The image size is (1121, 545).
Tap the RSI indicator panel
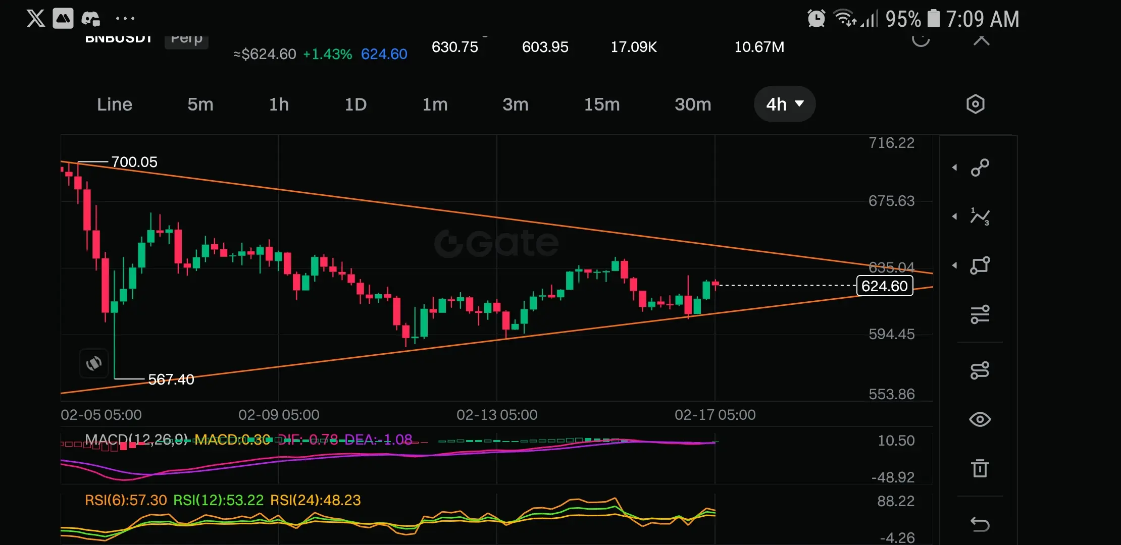[x=353, y=520]
